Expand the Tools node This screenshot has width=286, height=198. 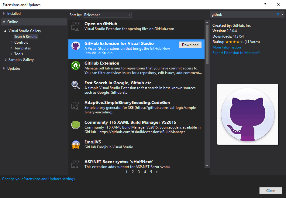click(x=11, y=54)
